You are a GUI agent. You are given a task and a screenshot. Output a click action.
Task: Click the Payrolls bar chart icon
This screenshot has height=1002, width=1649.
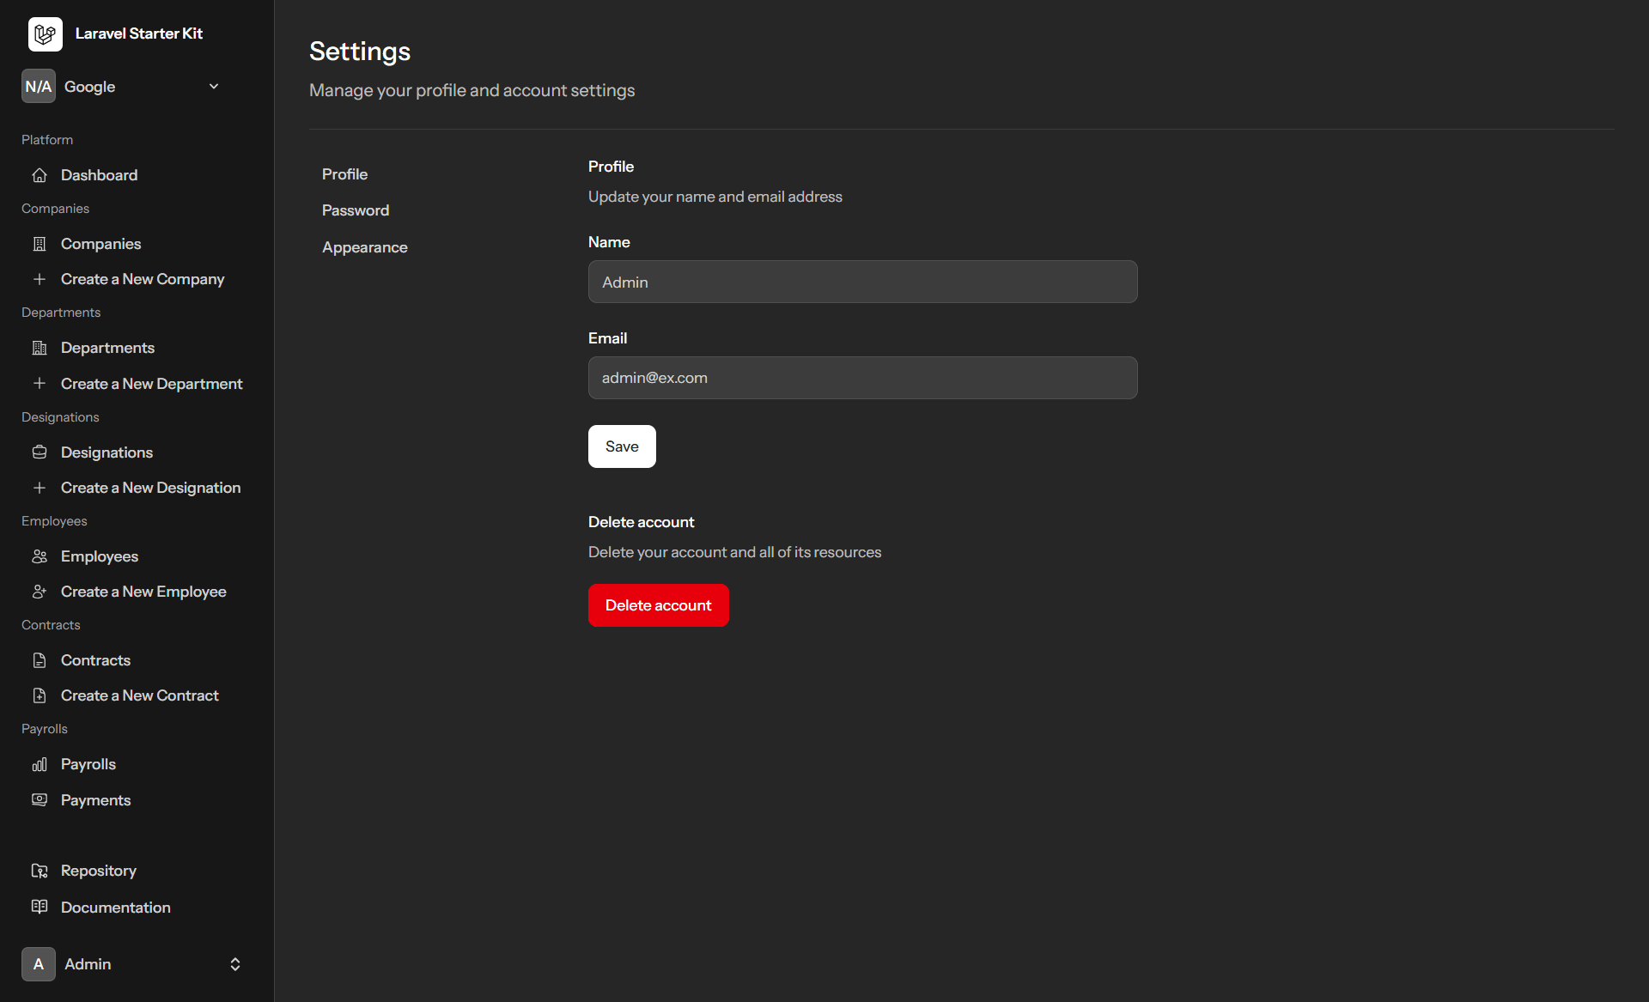click(x=40, y=764)
